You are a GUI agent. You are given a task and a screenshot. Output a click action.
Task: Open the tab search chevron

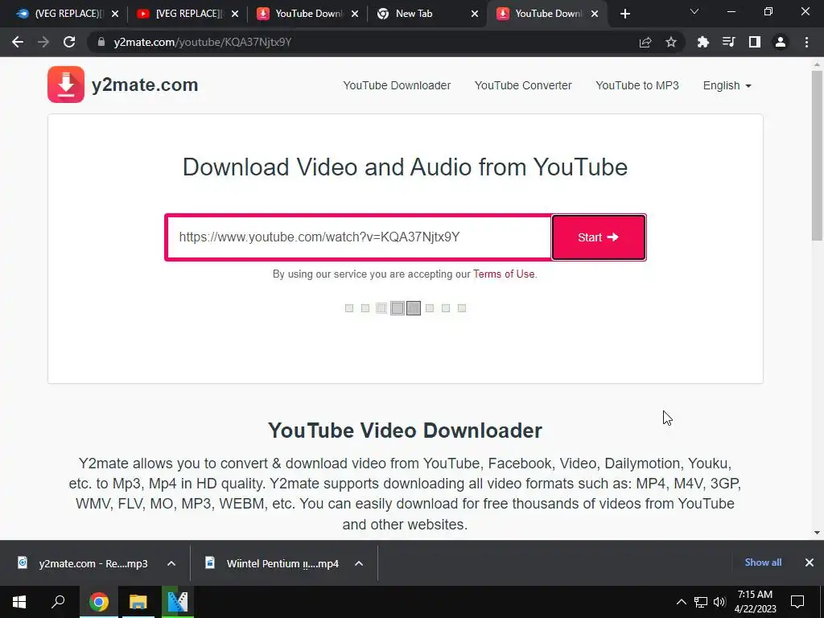(x=694, y=11)
